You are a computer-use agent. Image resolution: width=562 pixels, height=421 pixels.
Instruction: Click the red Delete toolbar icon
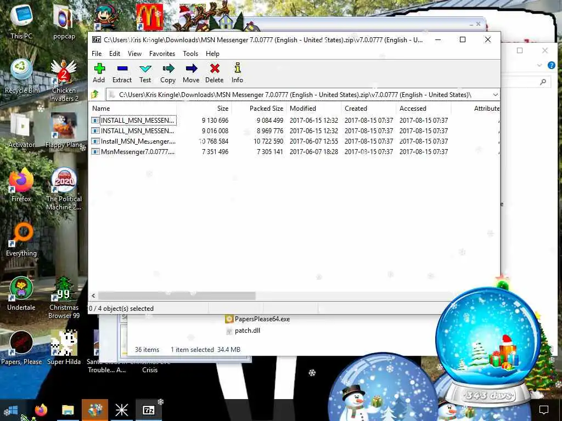point(215,73)
